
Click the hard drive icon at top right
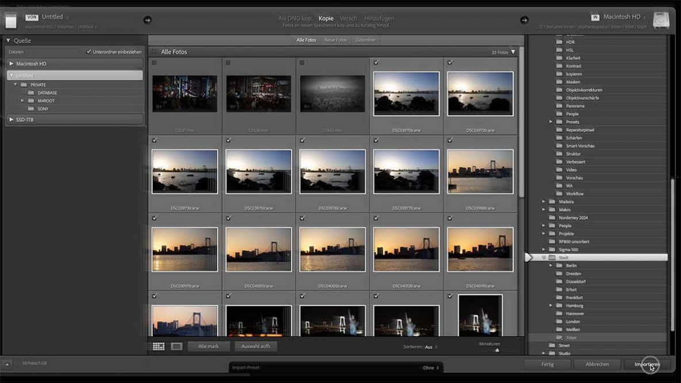tap(661, 20)
